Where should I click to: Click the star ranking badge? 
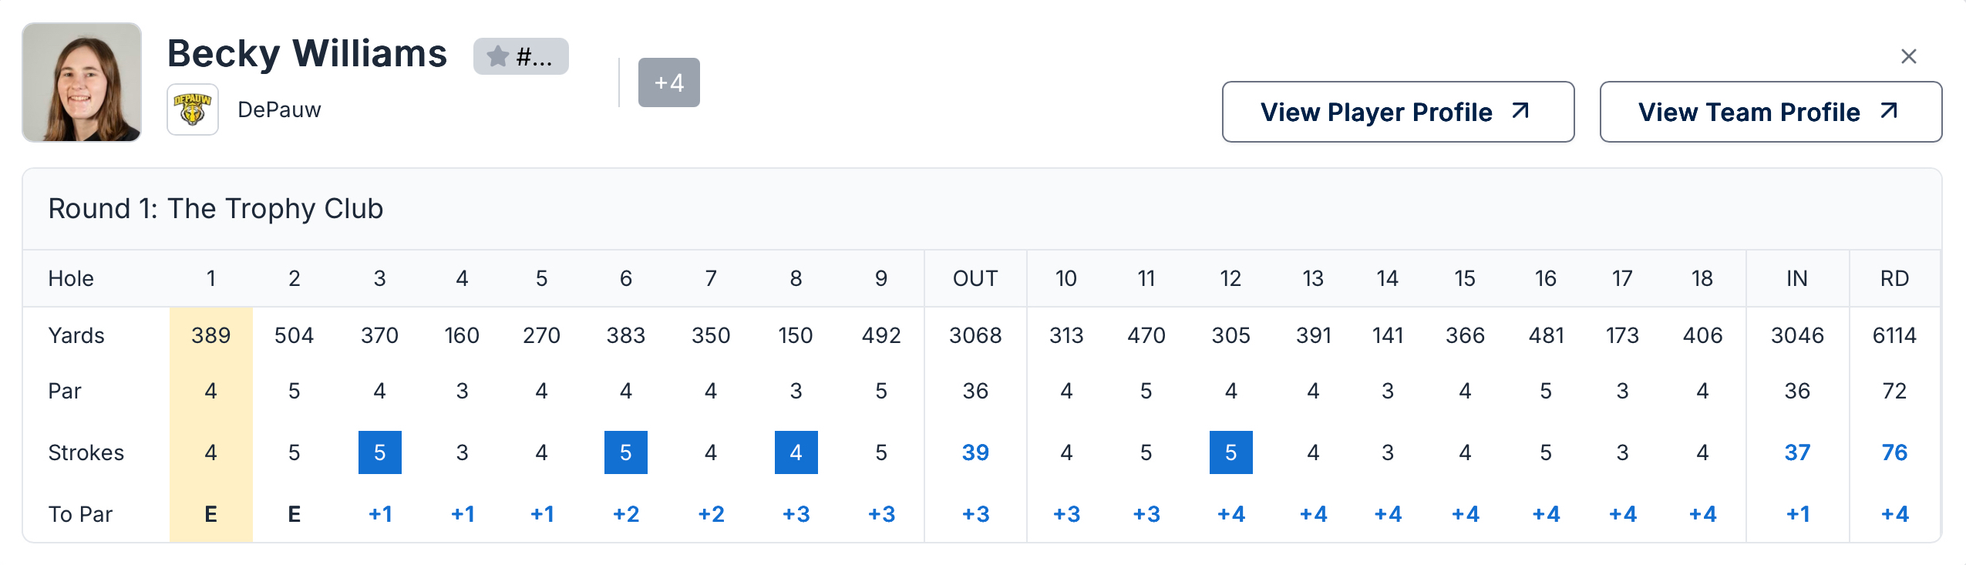tap(520, 56)
